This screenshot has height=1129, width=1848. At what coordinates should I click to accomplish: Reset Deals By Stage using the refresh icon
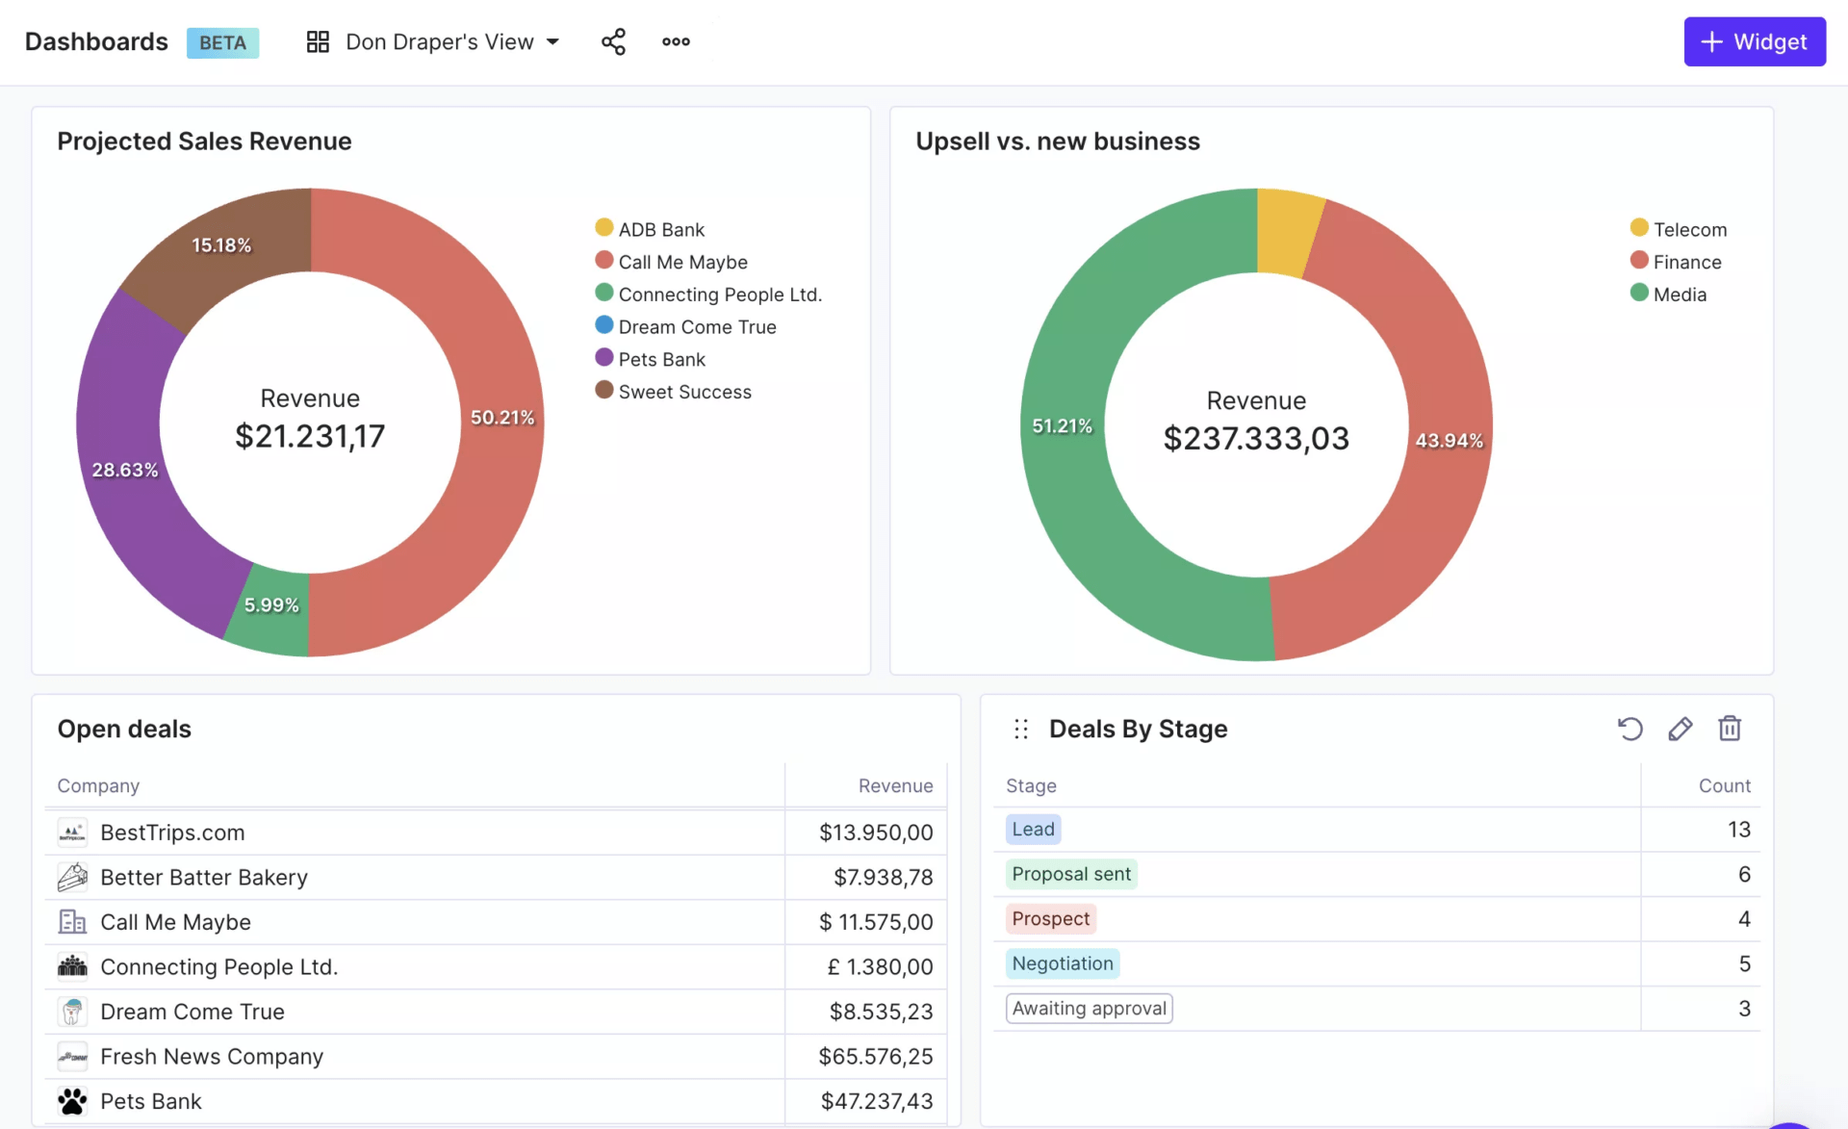coord(1630,729)
